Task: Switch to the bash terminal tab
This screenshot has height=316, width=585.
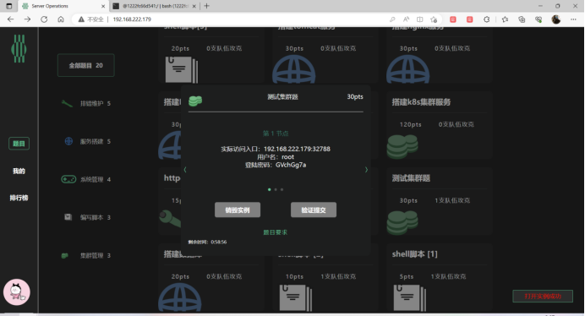Action: 155,6
